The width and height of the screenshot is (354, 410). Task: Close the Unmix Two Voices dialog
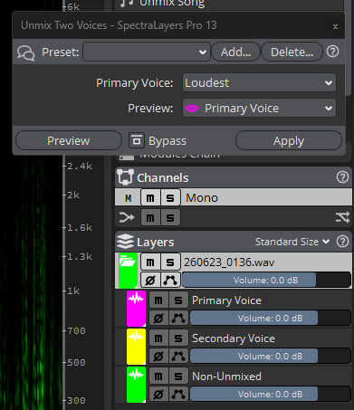click(335, 26)
